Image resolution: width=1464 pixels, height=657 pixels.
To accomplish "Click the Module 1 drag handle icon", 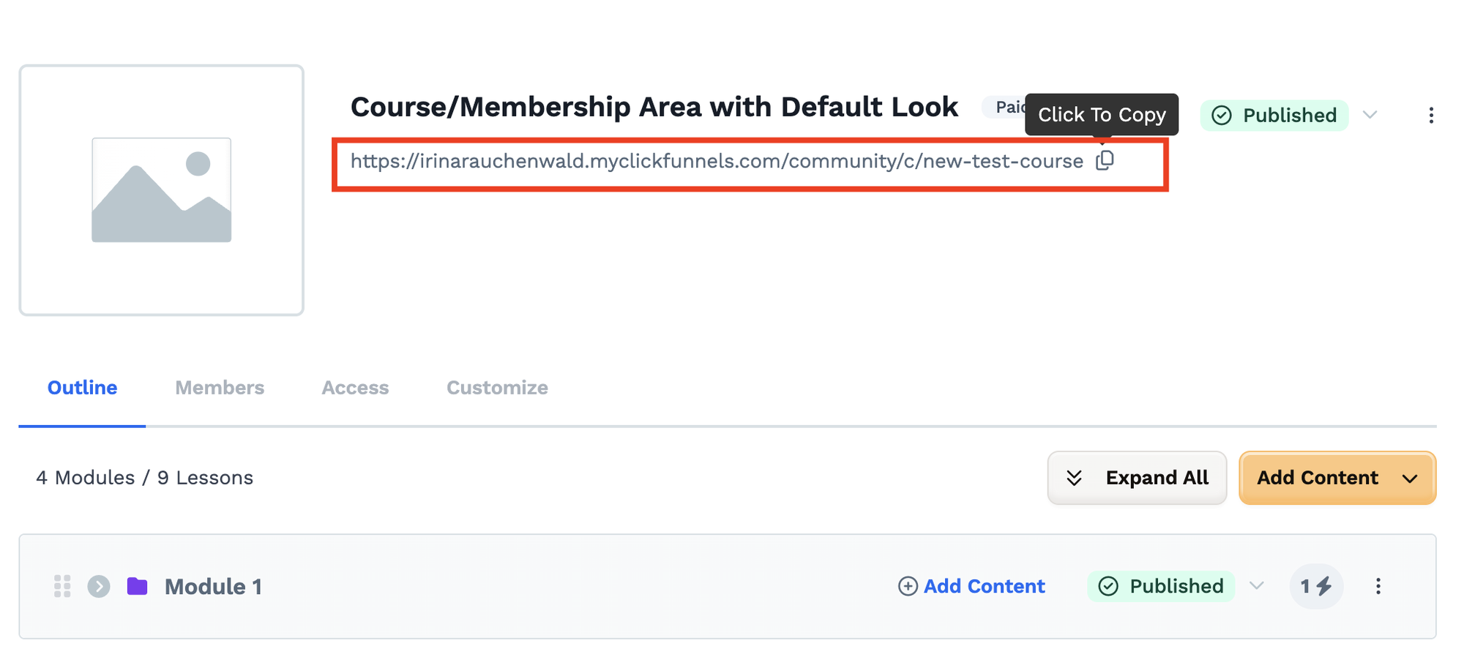I will 62,586.
